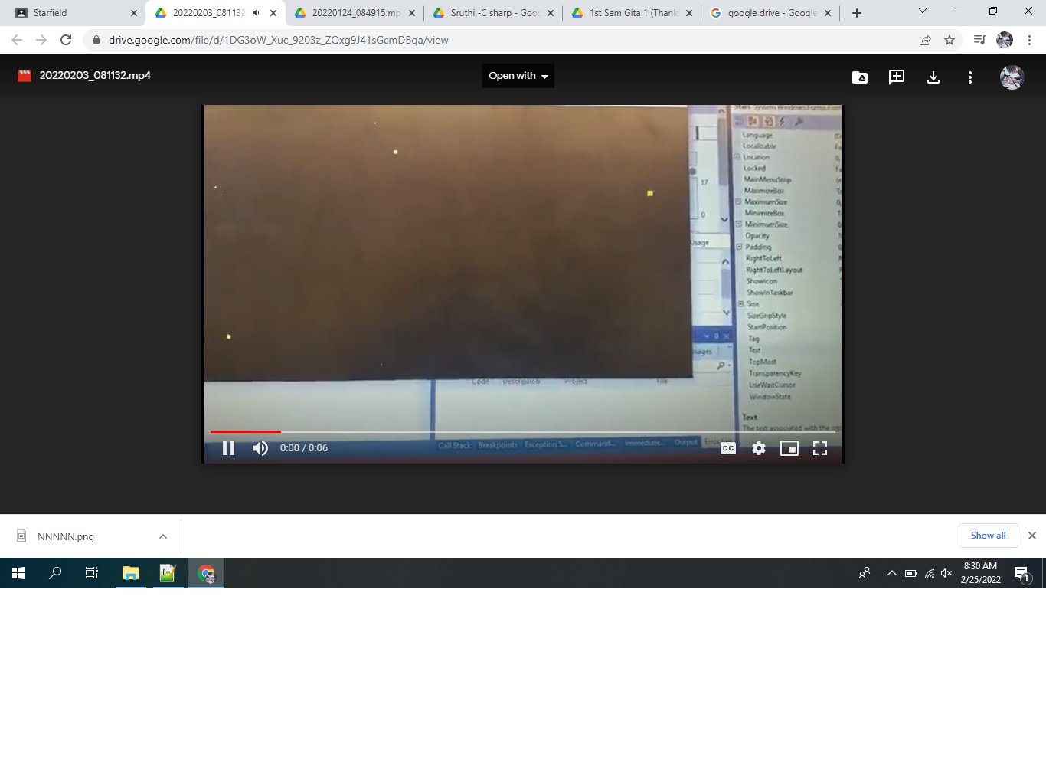Open Task View on taskbar
Screen dimensions: 1046x760
[92, 573]
